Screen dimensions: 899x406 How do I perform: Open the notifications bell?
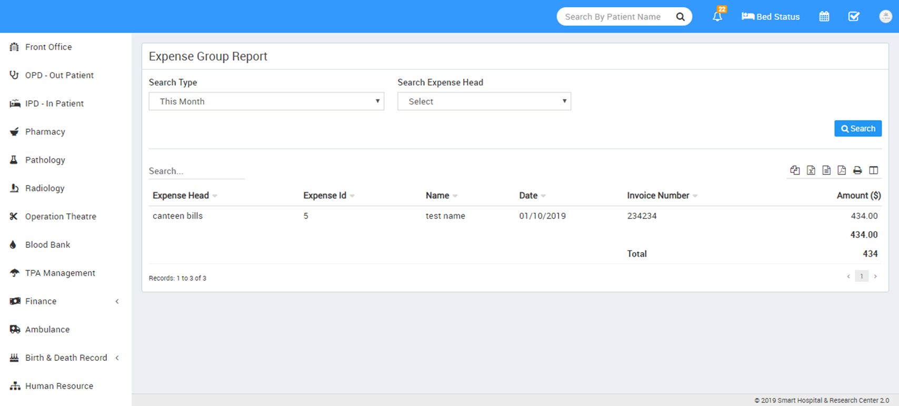pos(717,16)
